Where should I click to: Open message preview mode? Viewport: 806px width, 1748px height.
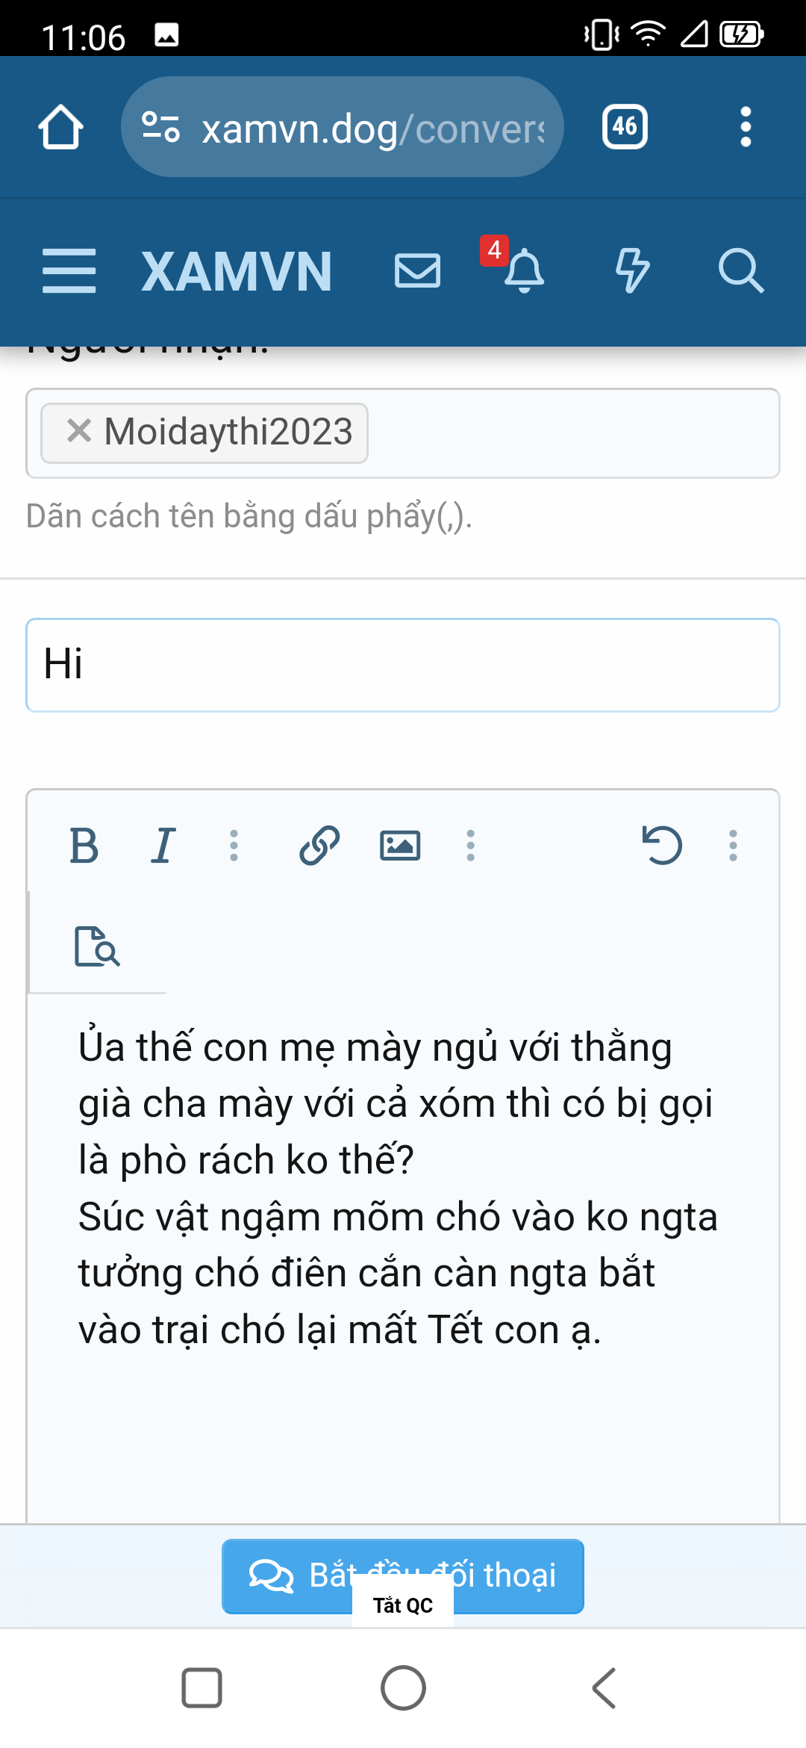coord(97,949)
